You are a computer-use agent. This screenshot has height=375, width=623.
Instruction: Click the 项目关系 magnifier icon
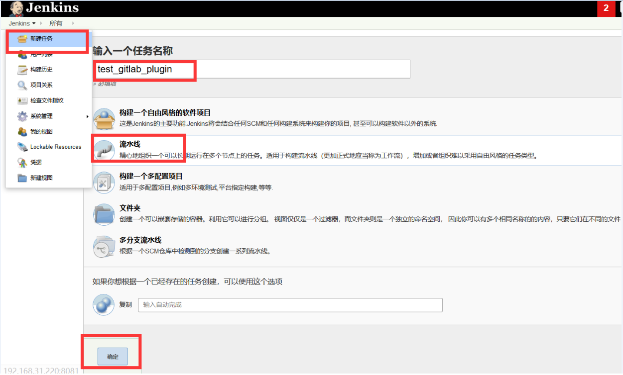coord(22,85)
